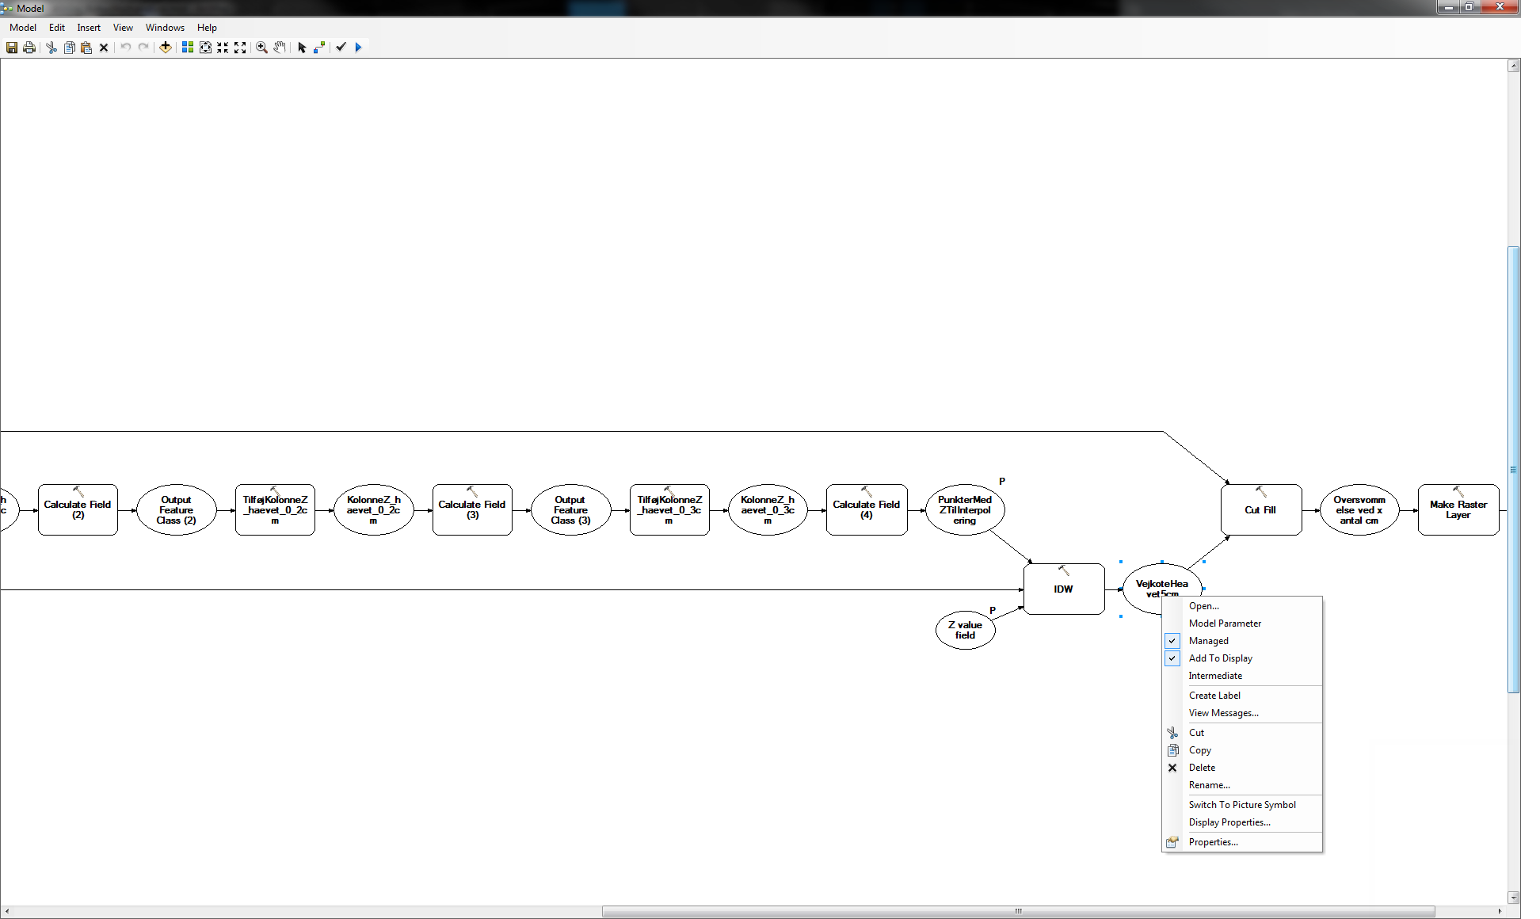Image resolution: width=1540 pixels, height=919 pixels.
Task: Select the Pan hand tool
Action: coord(280,48)
